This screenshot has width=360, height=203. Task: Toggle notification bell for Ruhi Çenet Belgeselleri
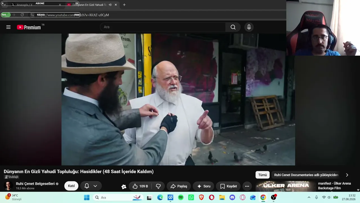tap(87, 186)
